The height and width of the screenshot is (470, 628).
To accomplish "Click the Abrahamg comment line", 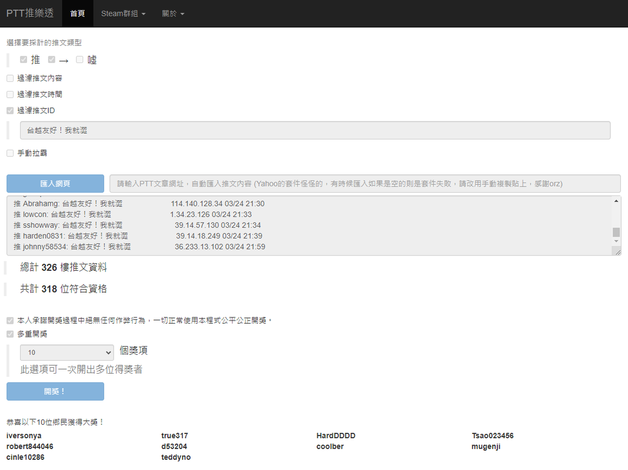I will (x=139, y=204).
